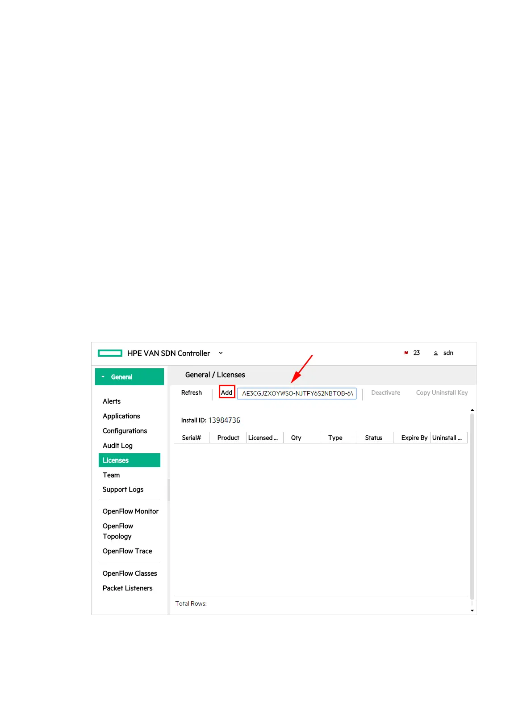Screen dimensions: 531x708
Task: Sort by the Type column header
Action: 338,438
